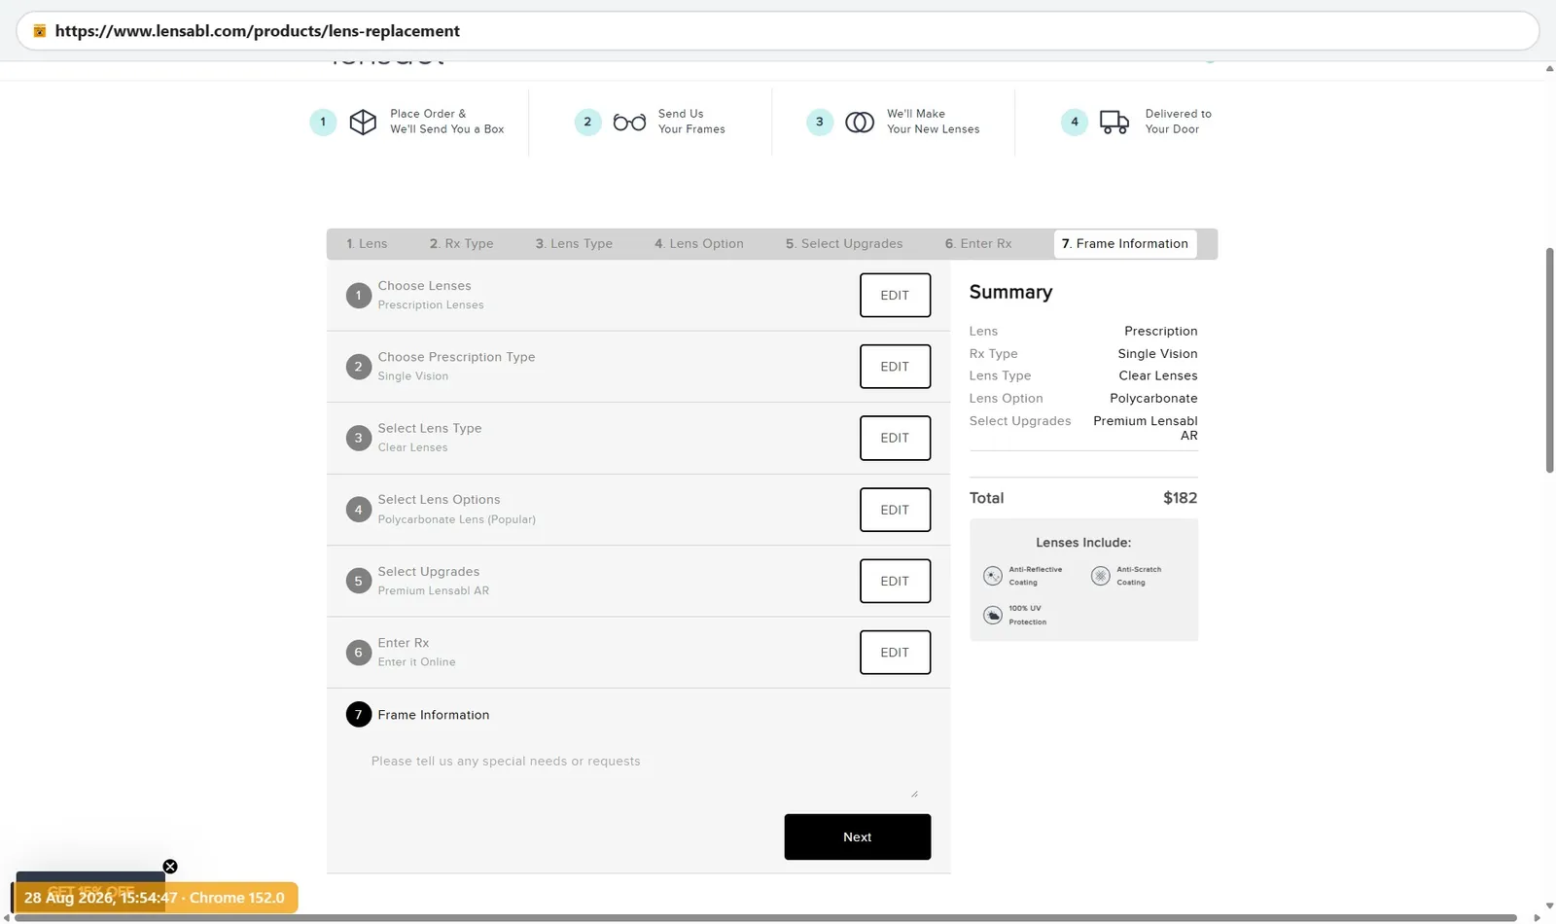1556x924 pixels.
Task: Click the step 4 circle badge in header
Action: (x=1075, y=122)
